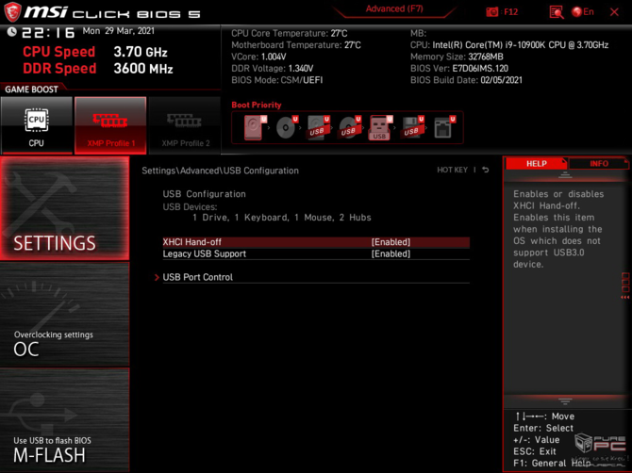Image resolution: width=632 pixels, height=473 pixels.
Task: Click the GAME BOOST label
Action: [x=31, y=90]
